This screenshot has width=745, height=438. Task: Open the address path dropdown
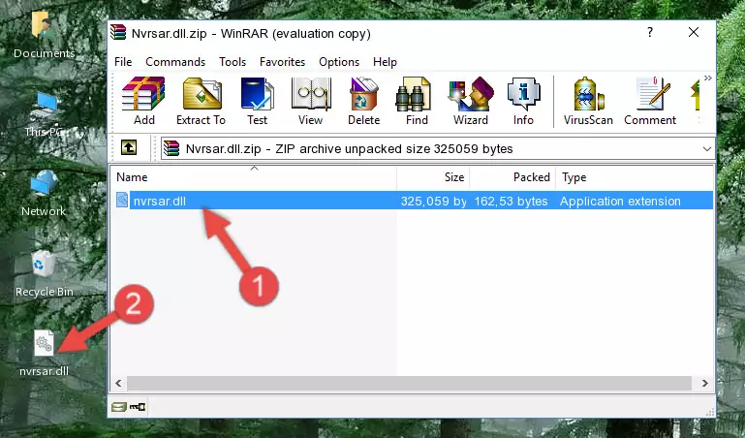pyautogui.click(x=707, y=149)
